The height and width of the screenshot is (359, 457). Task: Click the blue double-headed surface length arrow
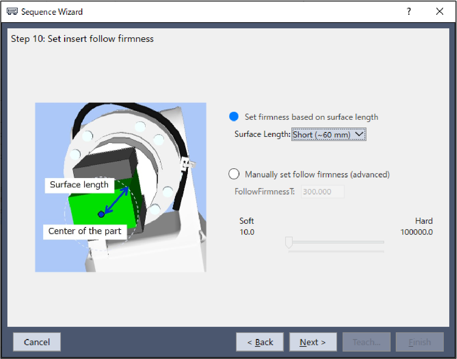[x=117, y=201]
